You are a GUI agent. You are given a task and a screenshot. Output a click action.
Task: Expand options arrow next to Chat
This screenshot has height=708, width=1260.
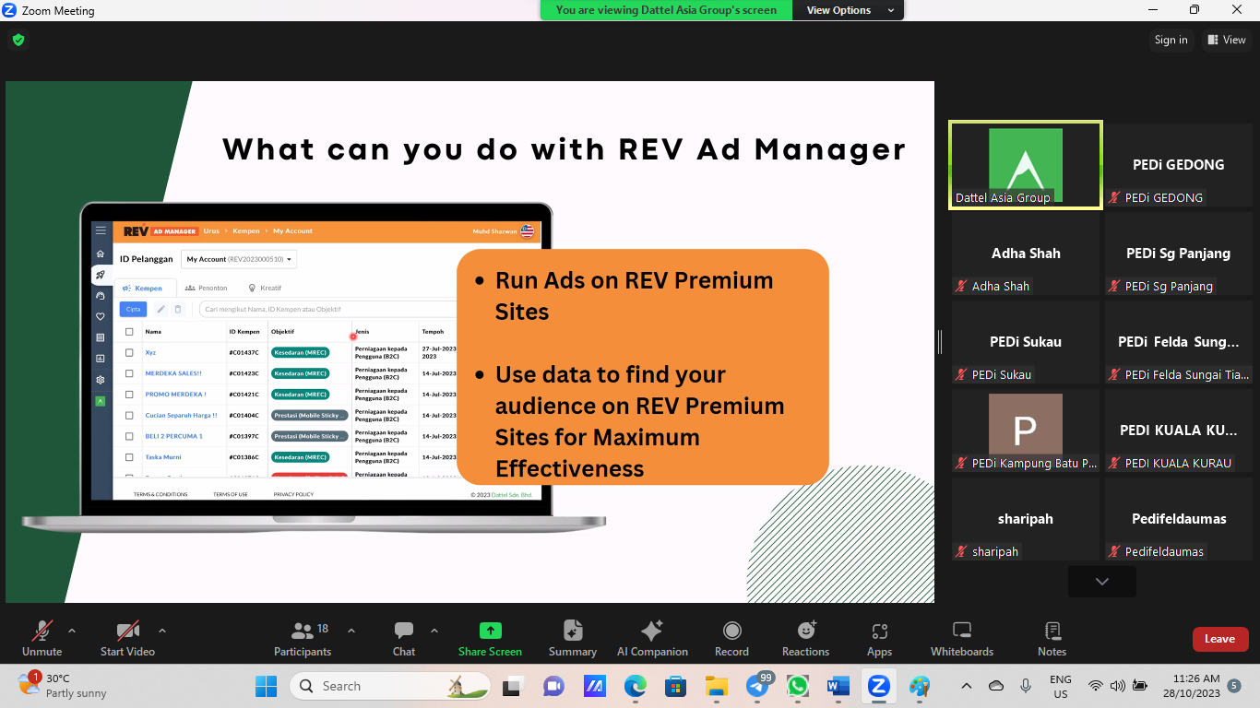coord(434,631)
